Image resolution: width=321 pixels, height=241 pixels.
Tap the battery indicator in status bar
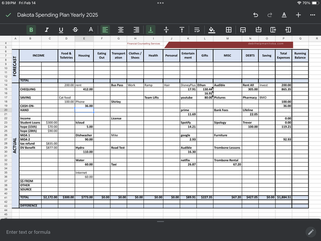315,3
